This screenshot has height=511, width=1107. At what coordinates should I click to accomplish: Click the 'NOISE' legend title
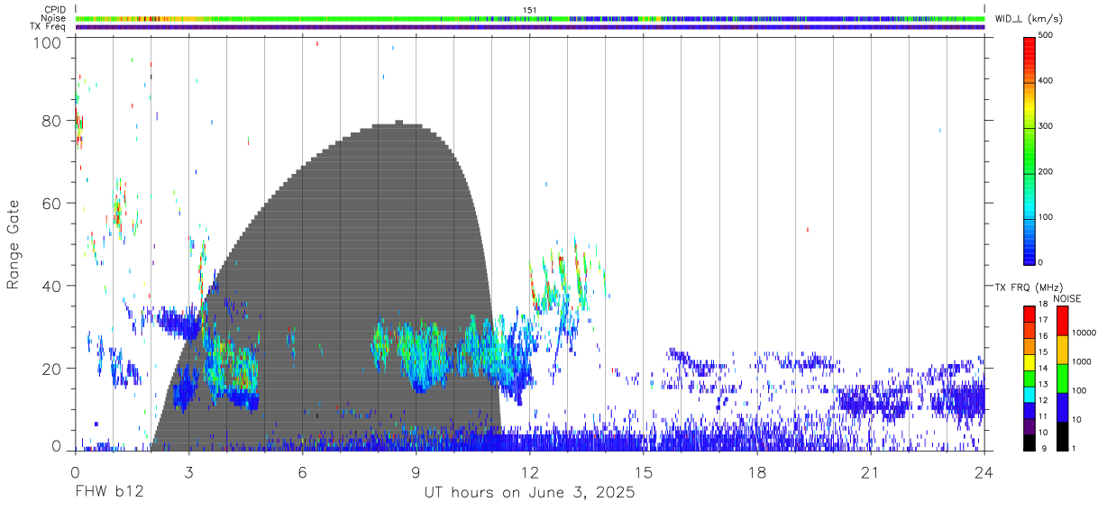tap(1068, 298)
